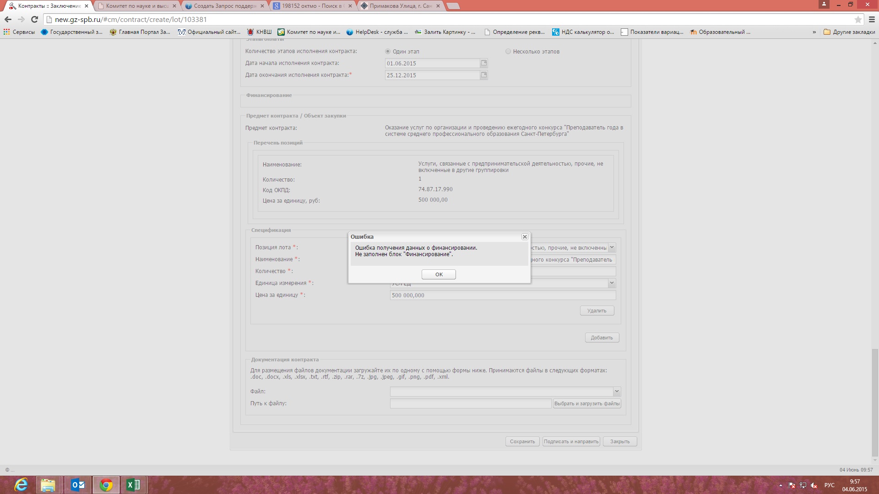Open the Определение рекв... bookmark

pos(514,32)
